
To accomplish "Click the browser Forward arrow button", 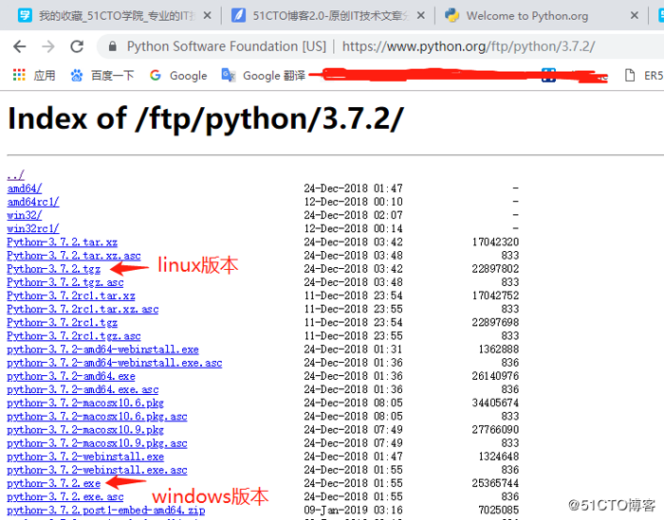I will coord(48,46).
